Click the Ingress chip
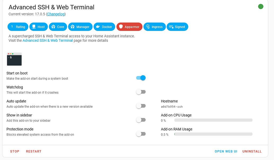 pyautogui.click(x=155, y=27)
